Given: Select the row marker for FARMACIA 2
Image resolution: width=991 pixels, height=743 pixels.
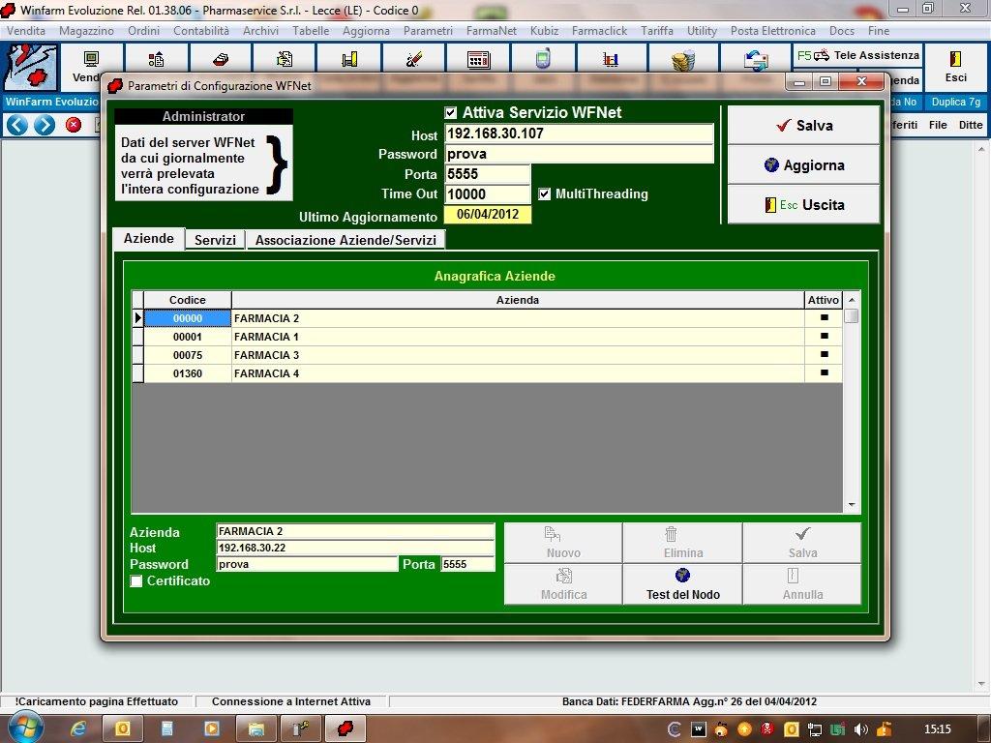Looking at the screenshot, I should [x=137, y=318].
